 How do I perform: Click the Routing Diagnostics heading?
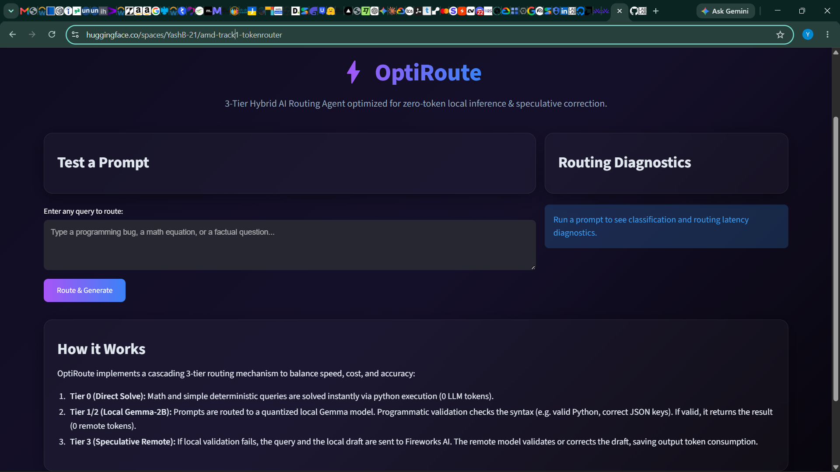624,163
